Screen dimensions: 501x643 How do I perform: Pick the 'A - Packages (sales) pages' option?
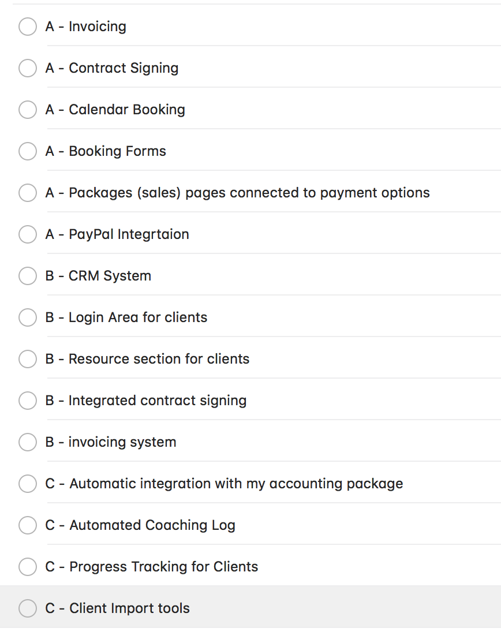click(28, 193)
